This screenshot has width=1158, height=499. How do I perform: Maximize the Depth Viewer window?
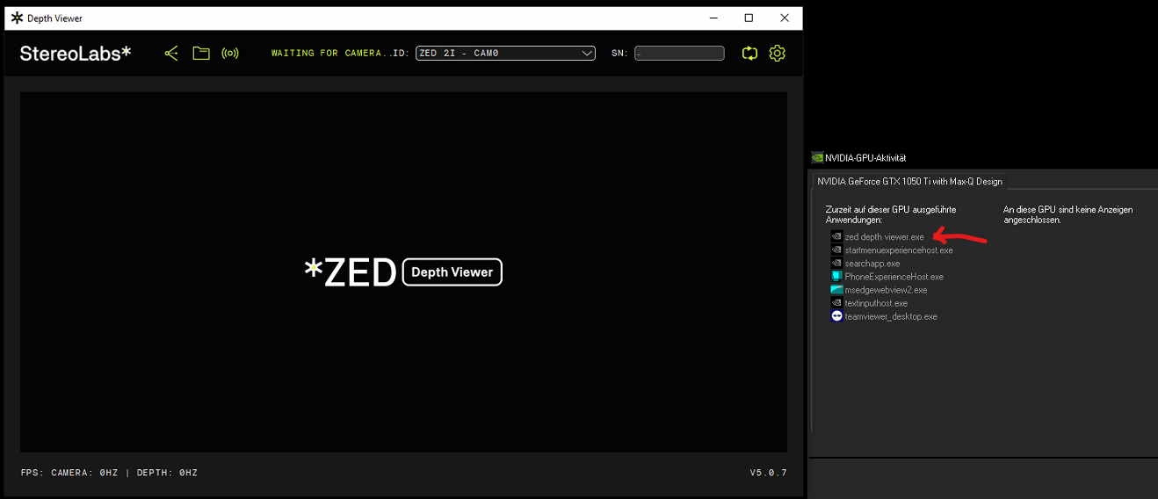(x=749, y=18)
